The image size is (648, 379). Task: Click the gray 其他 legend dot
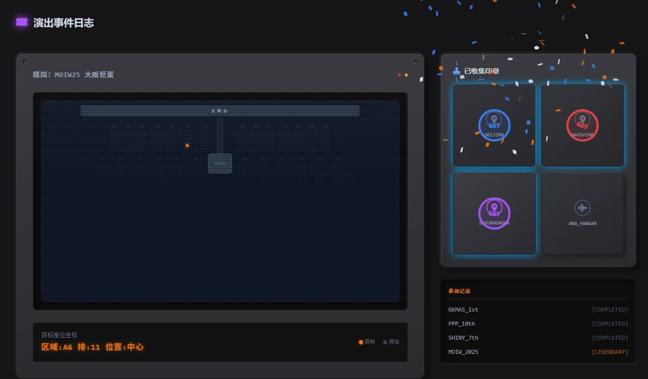(x=385, y=342)
